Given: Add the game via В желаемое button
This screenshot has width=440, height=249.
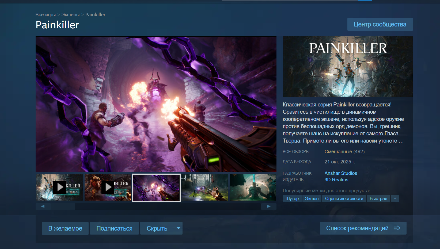Looking at the screenshot, I should (65, 228).
